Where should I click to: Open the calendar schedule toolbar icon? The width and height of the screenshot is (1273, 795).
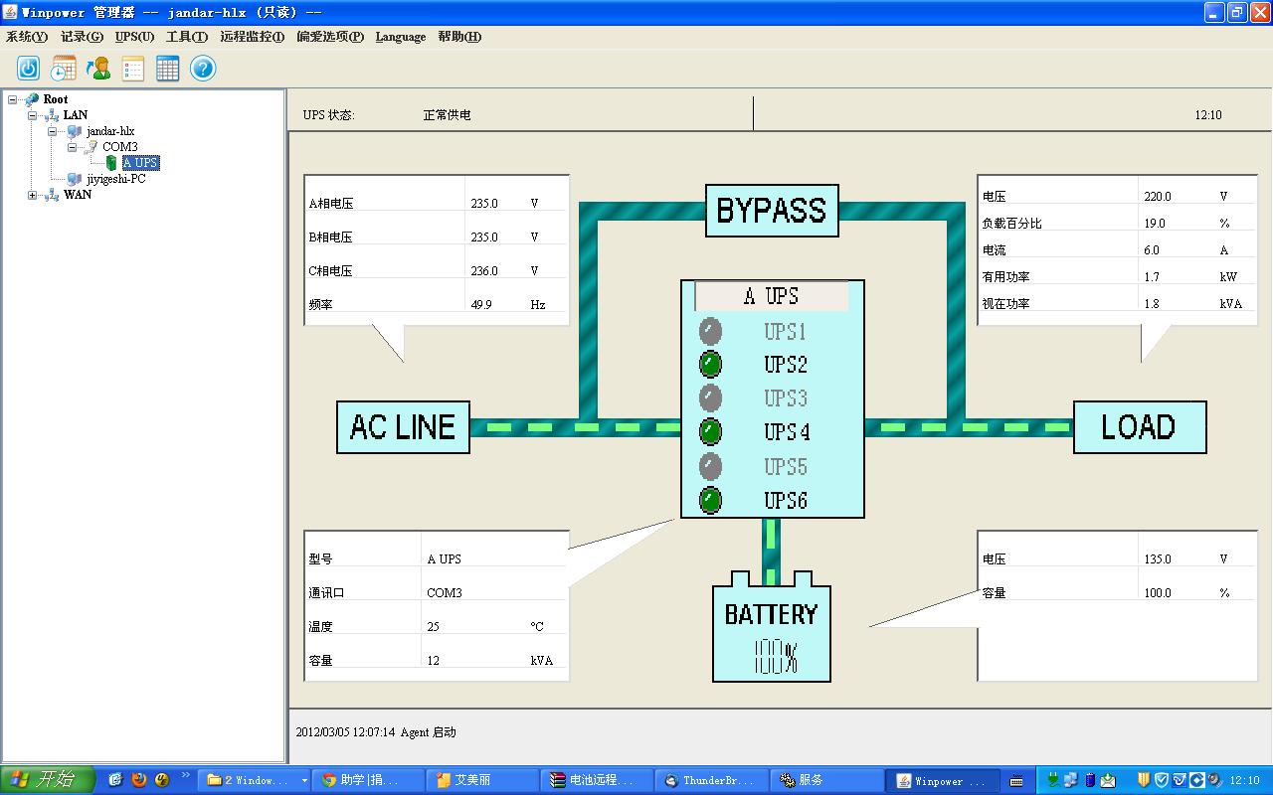(63, 68)
